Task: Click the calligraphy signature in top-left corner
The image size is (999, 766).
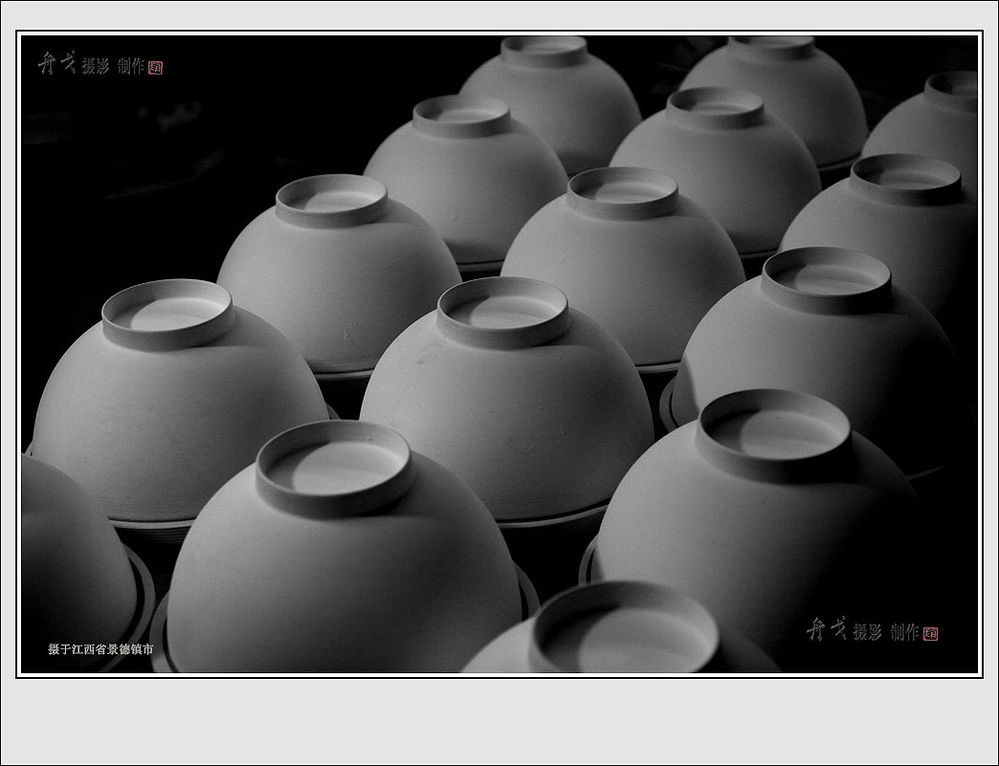Action: (x=55, y=63)
